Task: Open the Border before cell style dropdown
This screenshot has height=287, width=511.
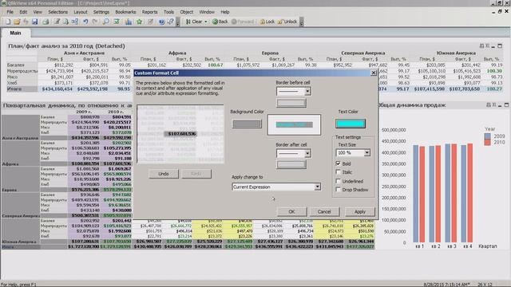Action: point(307,92)
